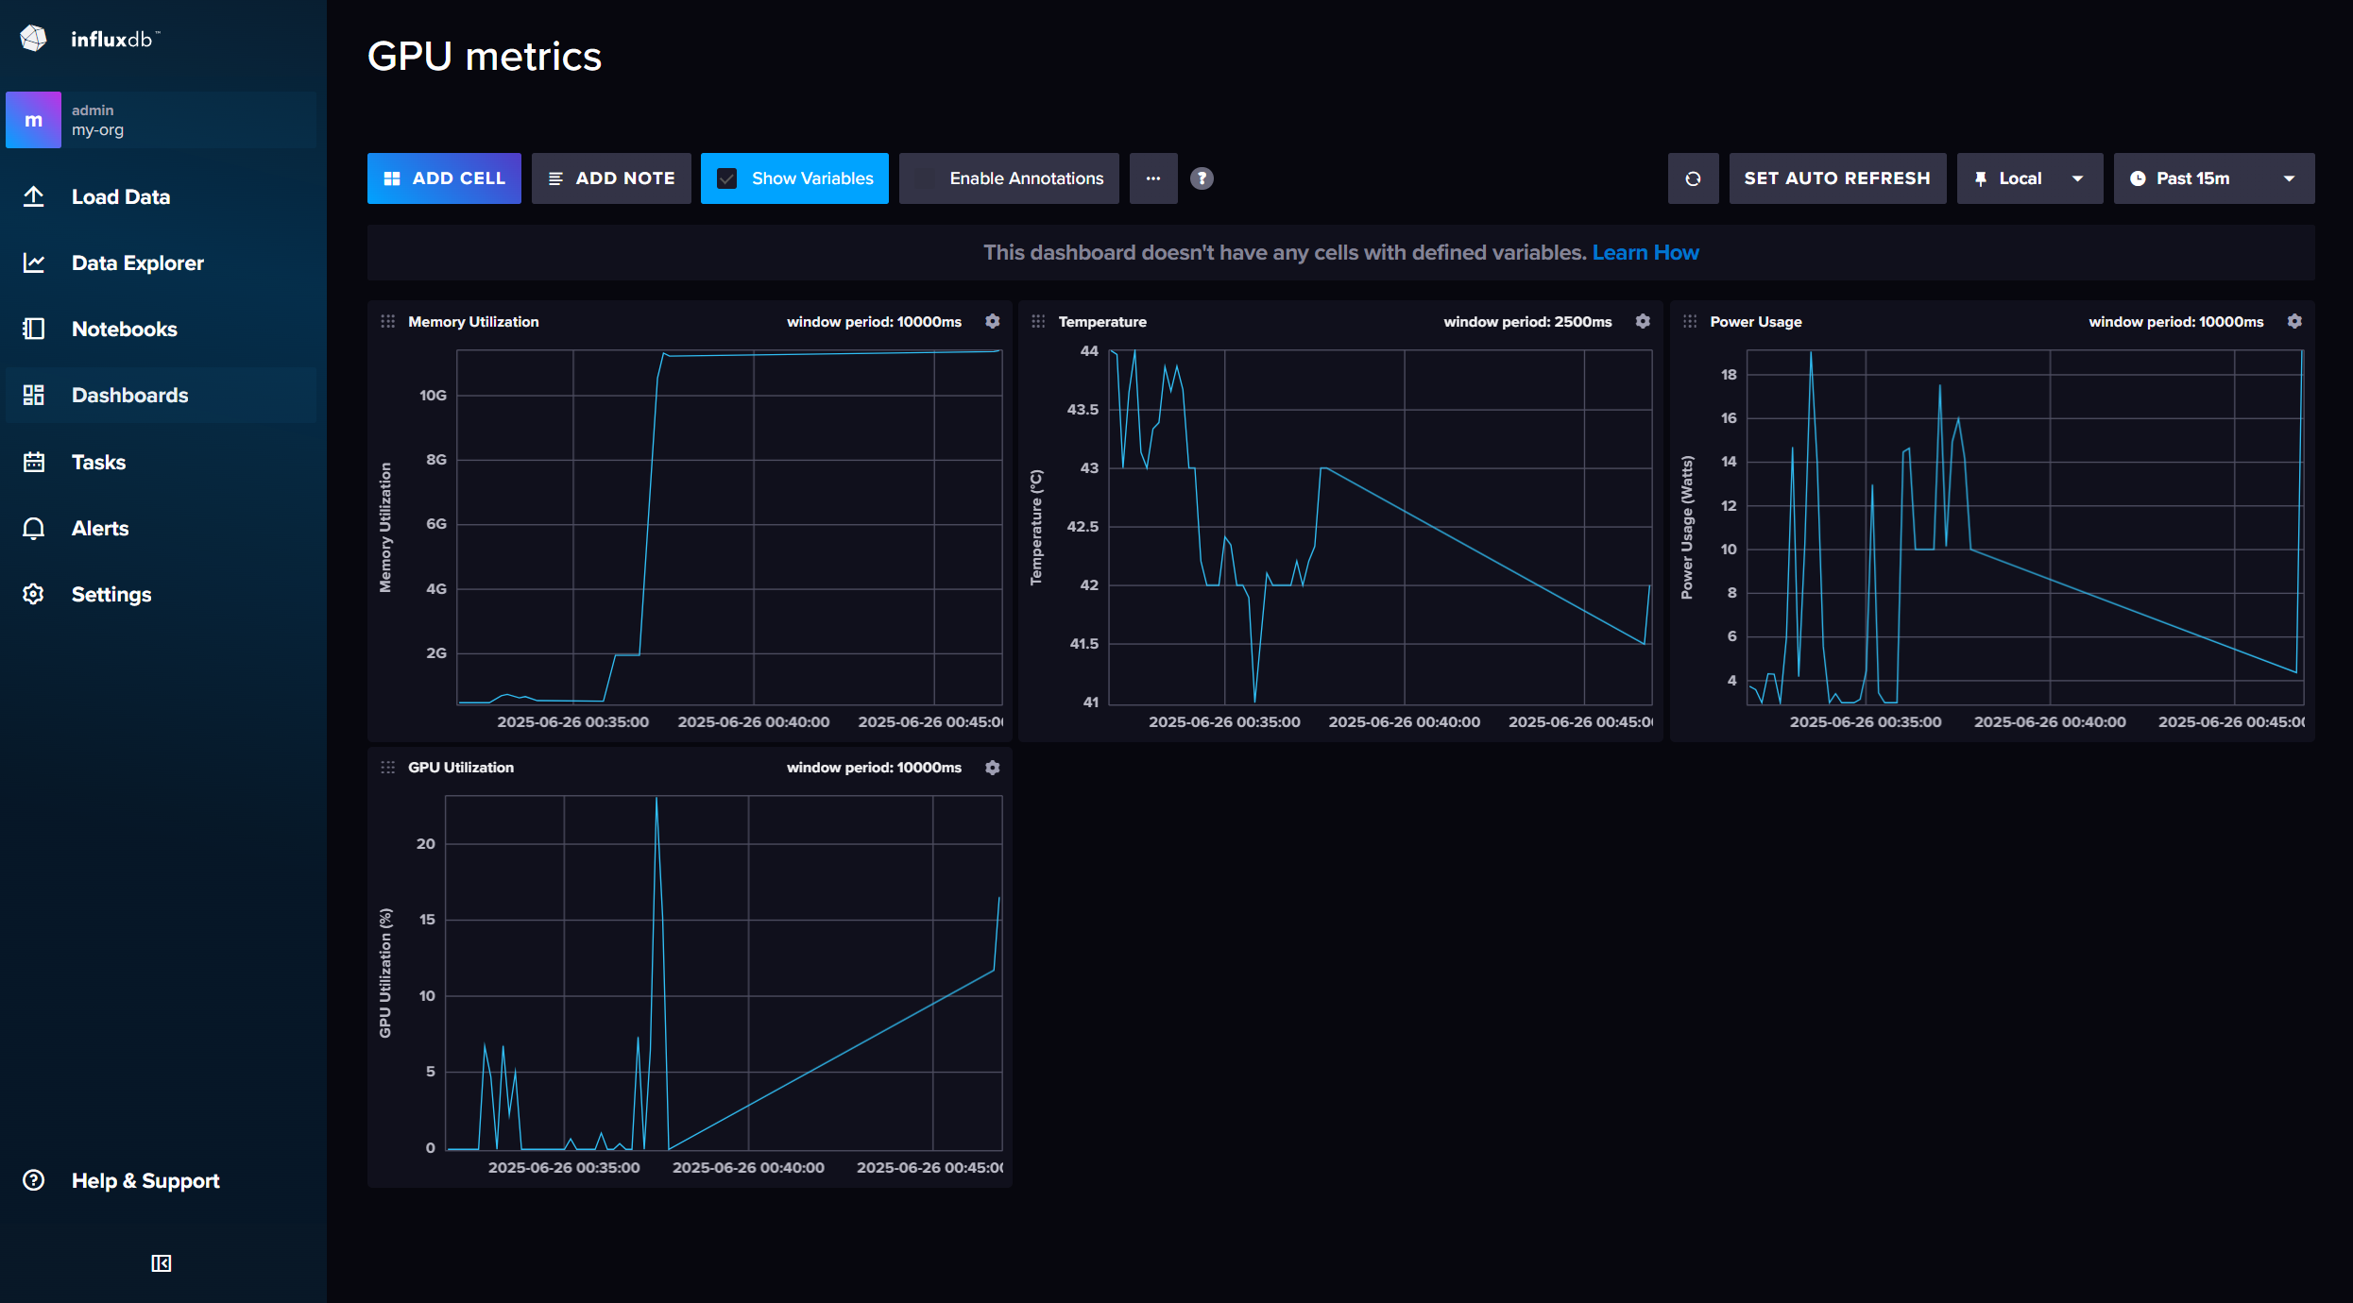Screen dimensions: 2353x1303
Task: Click the GPU metrics dashboard title
Action: coord(484,57)
